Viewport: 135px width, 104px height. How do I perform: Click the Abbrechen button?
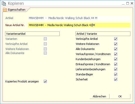pos(99,96)
